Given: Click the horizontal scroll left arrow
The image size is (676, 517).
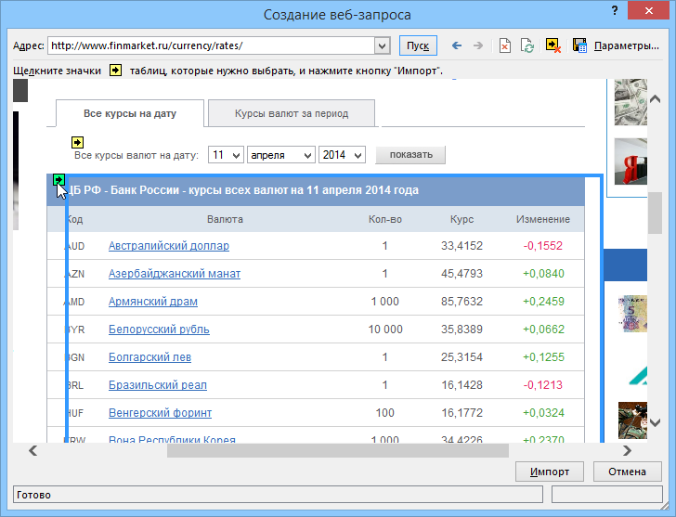Looking at the screenshot, I should pos(32,451).
